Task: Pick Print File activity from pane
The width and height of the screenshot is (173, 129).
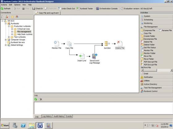Action: pos(146,68)
